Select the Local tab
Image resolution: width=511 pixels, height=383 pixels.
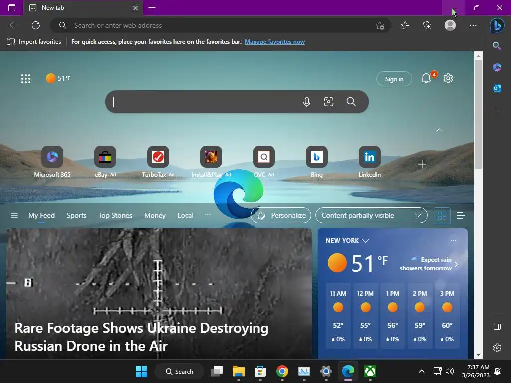(186, 215)
